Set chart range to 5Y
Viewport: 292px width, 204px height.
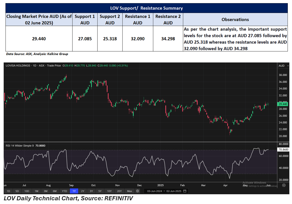click(100, 191)
